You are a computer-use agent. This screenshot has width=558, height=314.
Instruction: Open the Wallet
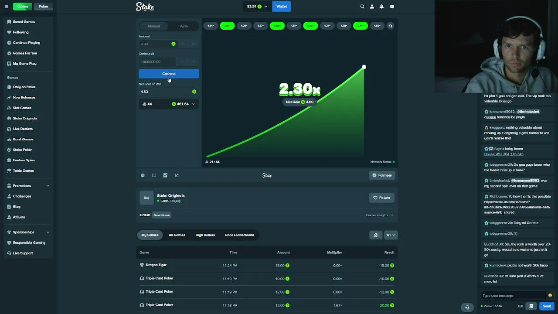click(x=282, y=7)
